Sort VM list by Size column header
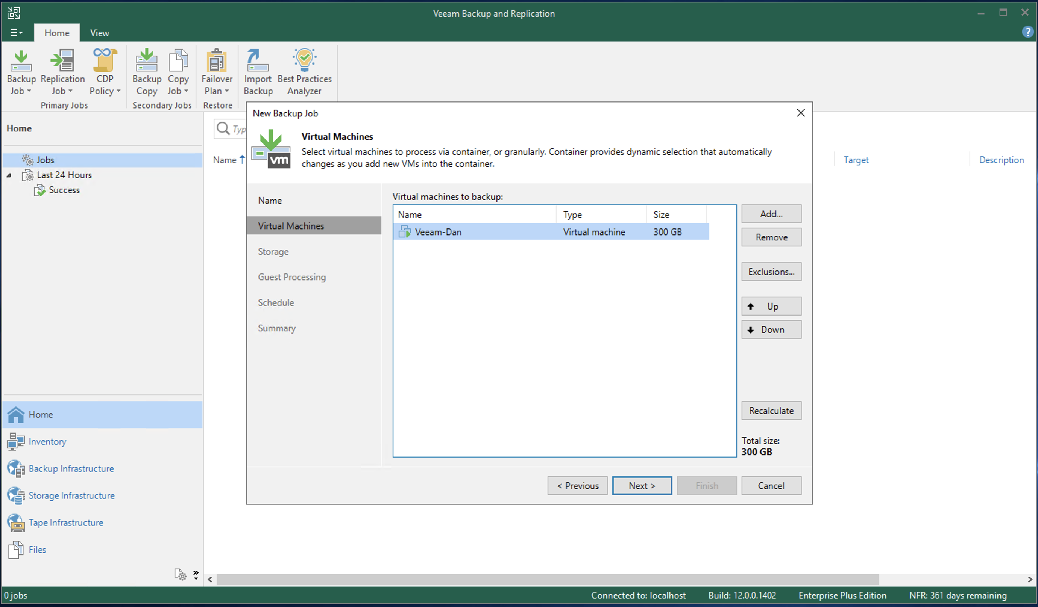 (676, 214)
